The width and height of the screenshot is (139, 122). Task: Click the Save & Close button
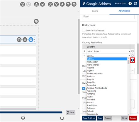click(x=89, y=118)
